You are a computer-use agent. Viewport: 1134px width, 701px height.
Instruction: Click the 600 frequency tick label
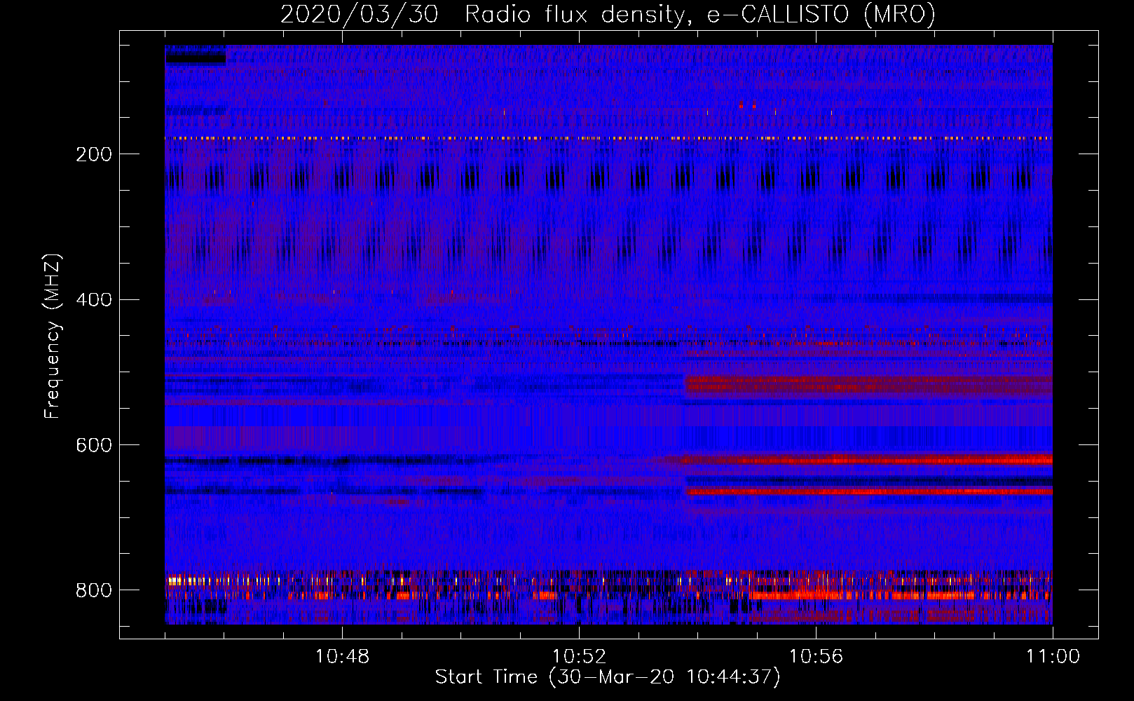click(x=94, y=446)
